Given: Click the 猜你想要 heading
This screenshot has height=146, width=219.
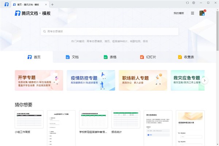Looking at the screenshot, I should (23, 105).
